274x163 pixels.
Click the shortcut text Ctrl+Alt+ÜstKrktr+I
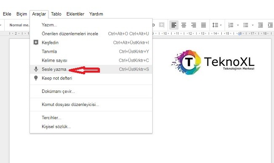tap(131, 43)
